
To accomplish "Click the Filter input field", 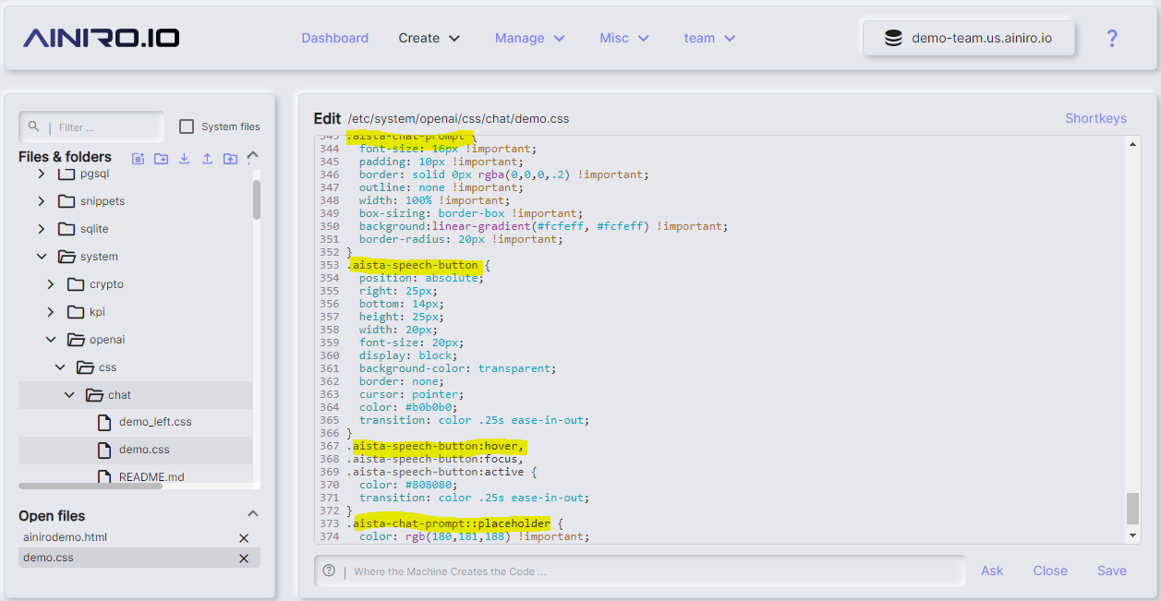I will click(x=91, y=126).
